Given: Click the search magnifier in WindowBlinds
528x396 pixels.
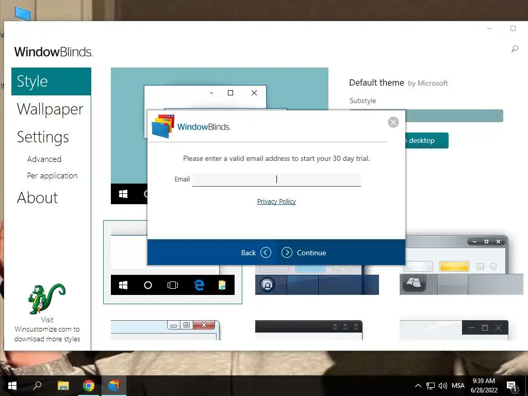Looking at the screenshot, I should point(515,49).
